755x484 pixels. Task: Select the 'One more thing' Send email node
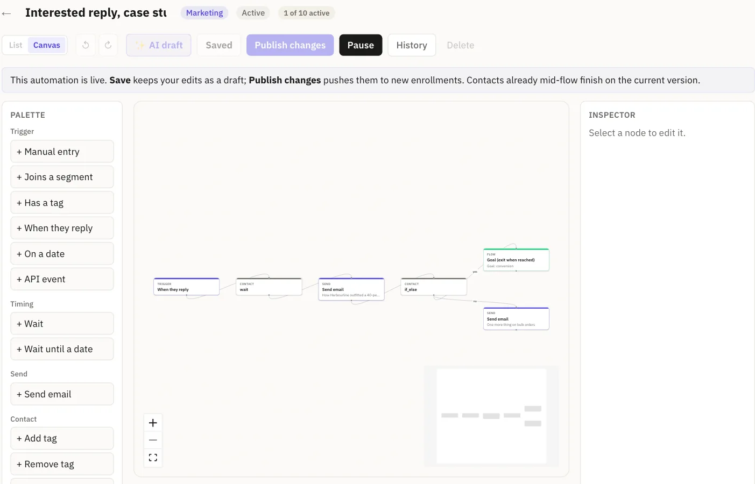point(516,319)
